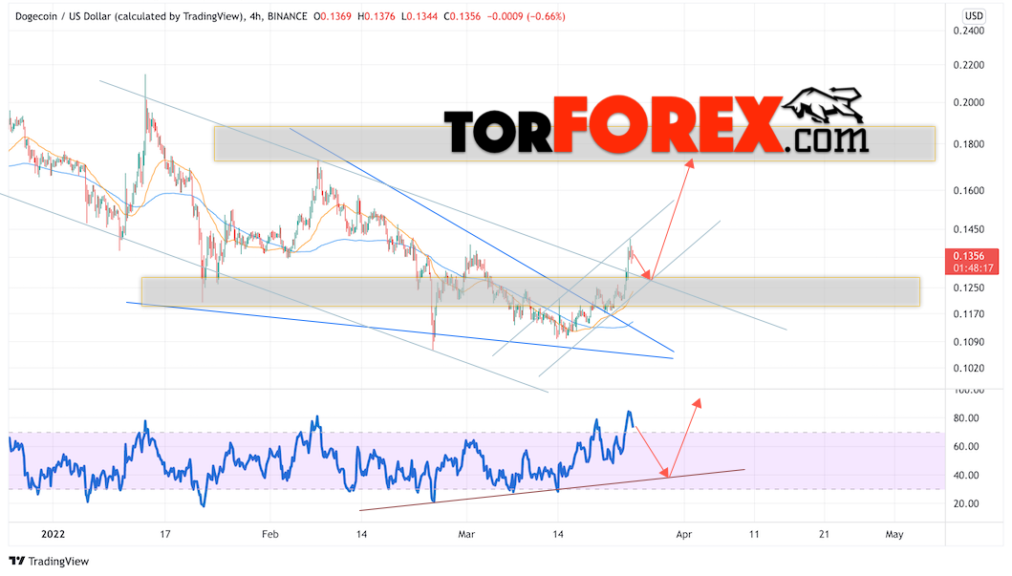Click the Feb label on time axis
This screenshot has height=576, width=1012.
269,535
